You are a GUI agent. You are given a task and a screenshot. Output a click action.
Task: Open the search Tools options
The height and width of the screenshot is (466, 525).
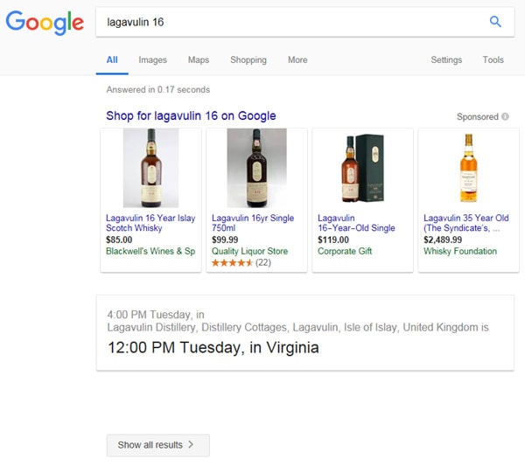tap(493, 60)
